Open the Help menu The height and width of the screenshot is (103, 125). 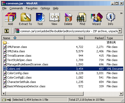[x=56, y=8]
